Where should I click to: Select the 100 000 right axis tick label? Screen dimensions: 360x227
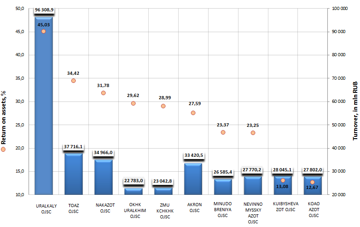pyautogui.click(x=340, y=9)
